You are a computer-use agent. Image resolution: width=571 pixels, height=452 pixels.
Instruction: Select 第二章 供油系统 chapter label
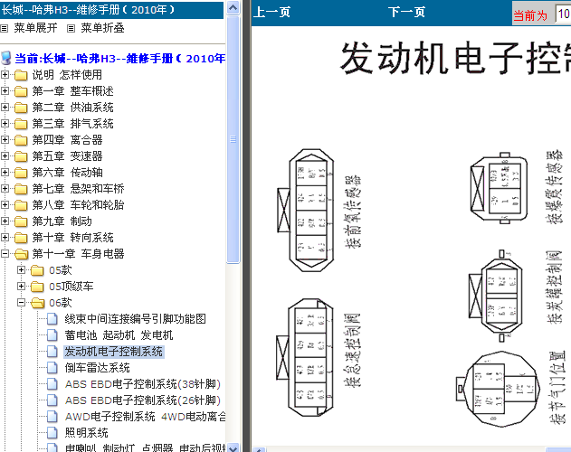(x=72, y=108)
